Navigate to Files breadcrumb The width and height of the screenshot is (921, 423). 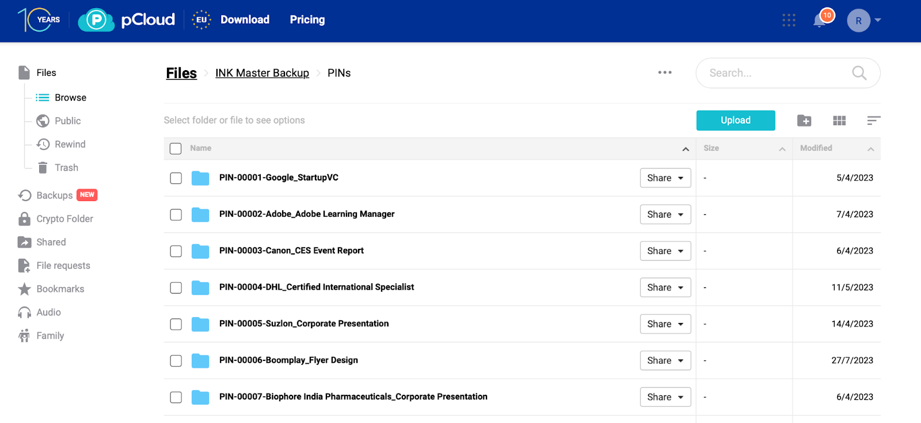(181, 73)
